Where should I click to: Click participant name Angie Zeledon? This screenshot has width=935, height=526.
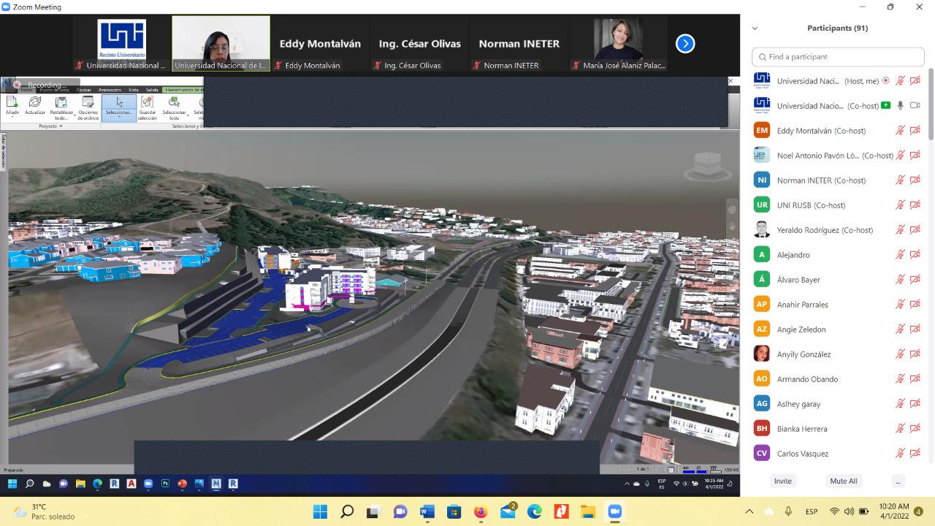[801, 329]
